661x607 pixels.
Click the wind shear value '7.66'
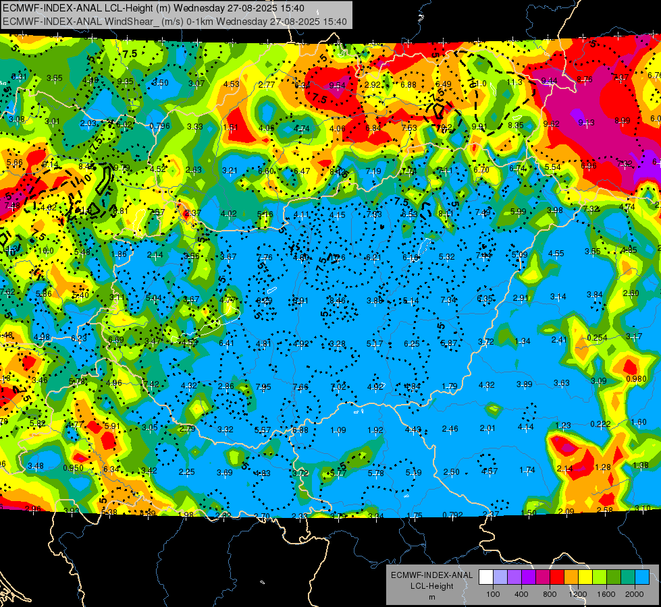(x=300, y=386)
